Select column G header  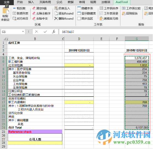pos(137,39)
